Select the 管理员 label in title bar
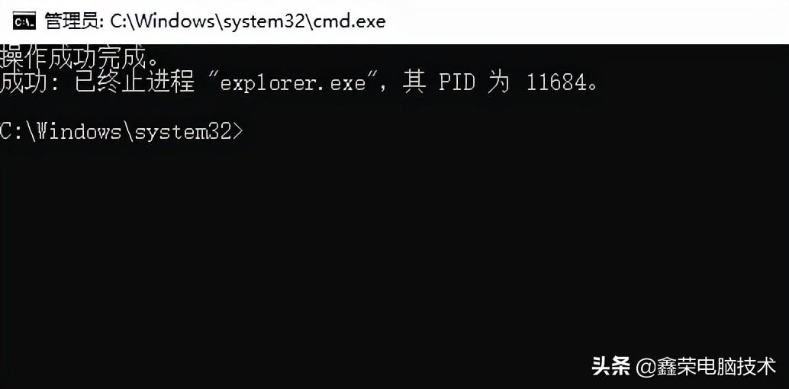This screenshot has height=389, width=789. pos(72,21)
